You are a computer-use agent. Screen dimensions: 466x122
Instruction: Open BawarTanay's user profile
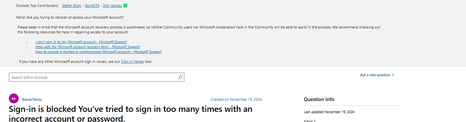32,99
